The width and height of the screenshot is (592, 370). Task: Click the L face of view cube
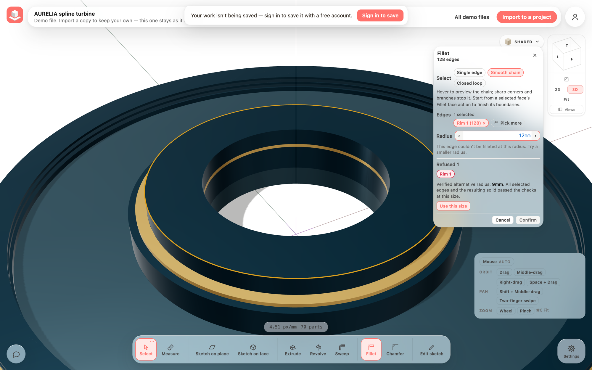(x=558, y=57)
